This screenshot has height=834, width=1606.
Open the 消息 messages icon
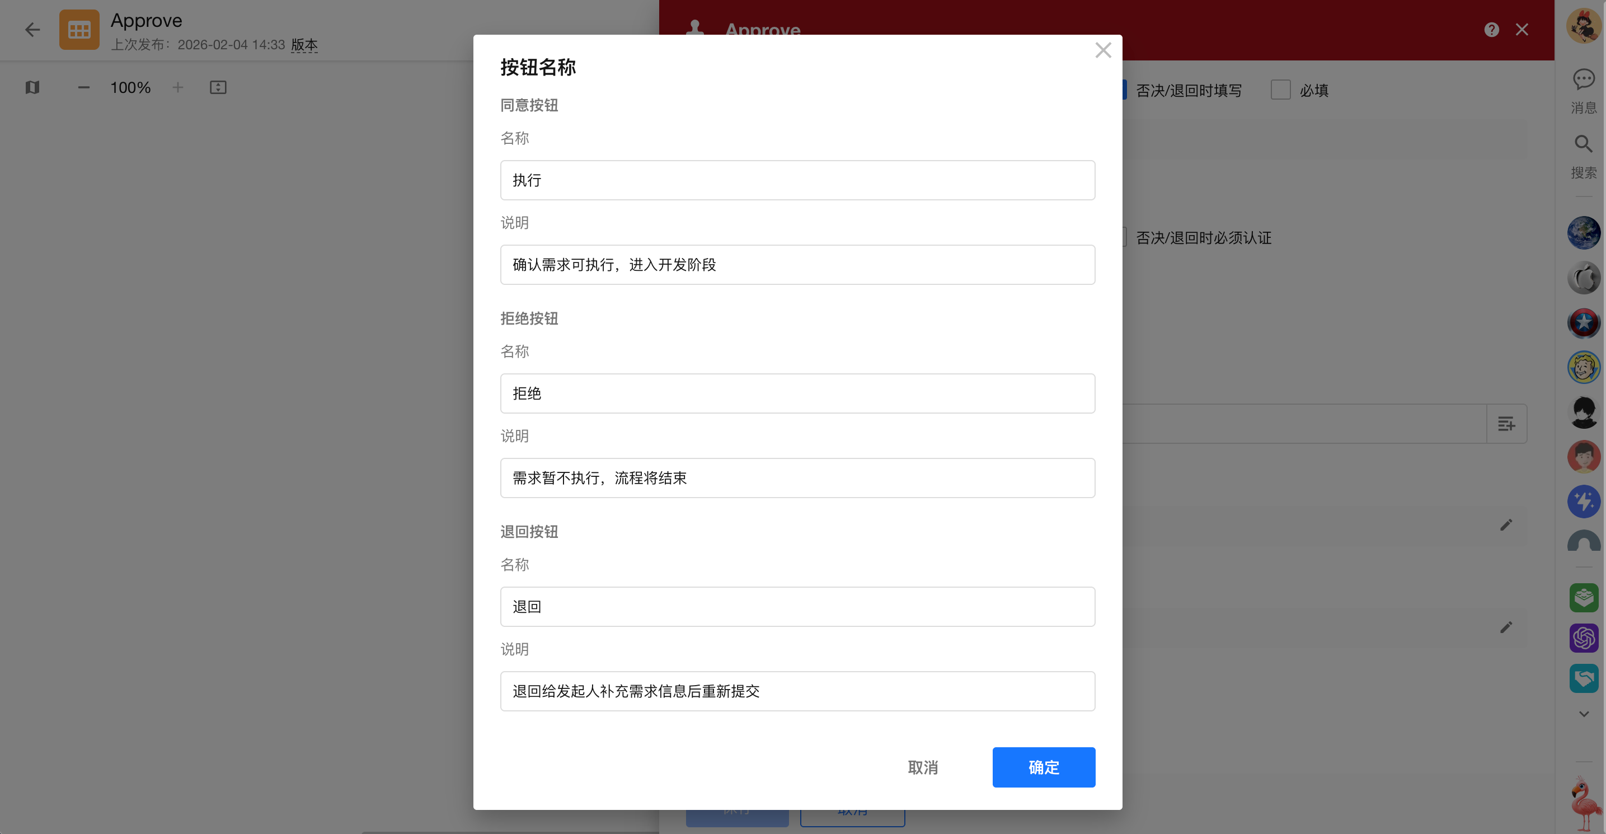click(x=1584, y=91)
